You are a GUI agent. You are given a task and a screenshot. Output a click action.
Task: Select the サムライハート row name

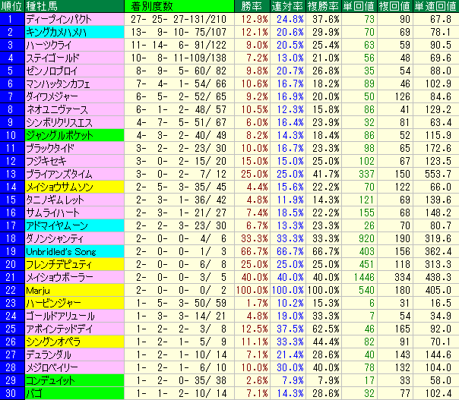tap(52, 213)
